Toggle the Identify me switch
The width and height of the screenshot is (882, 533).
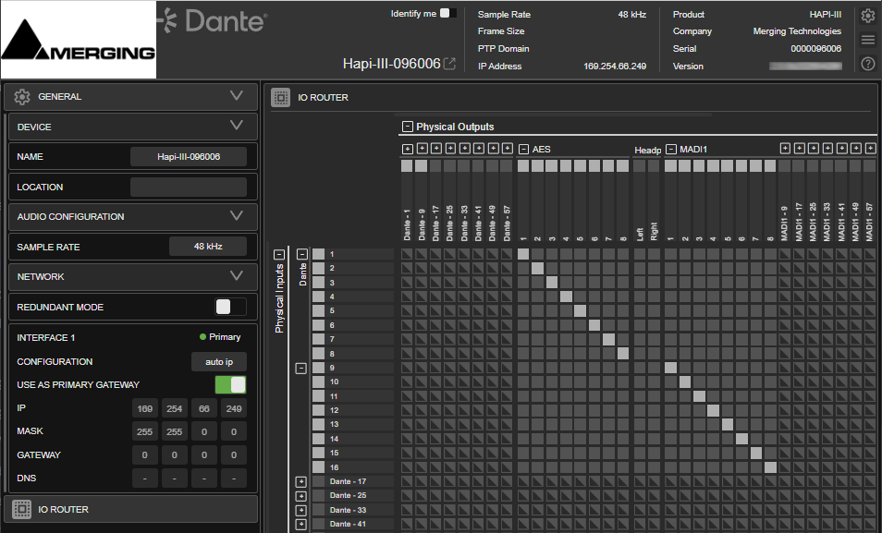[x=448, y=13]
